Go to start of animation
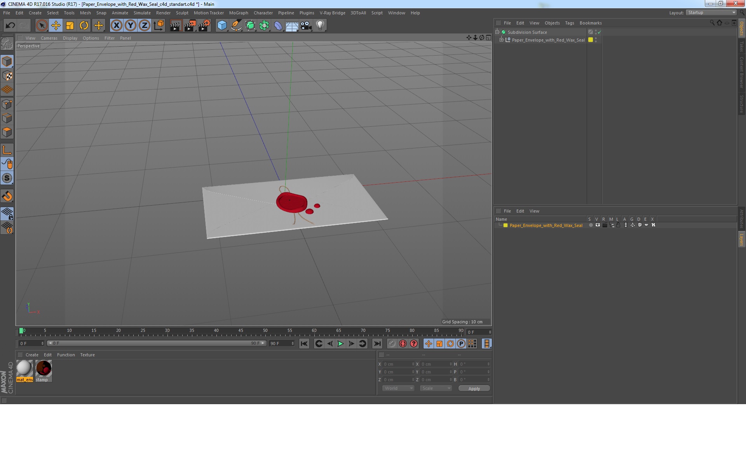This screenshot has height=450, width=746. [x=304, y=344]
